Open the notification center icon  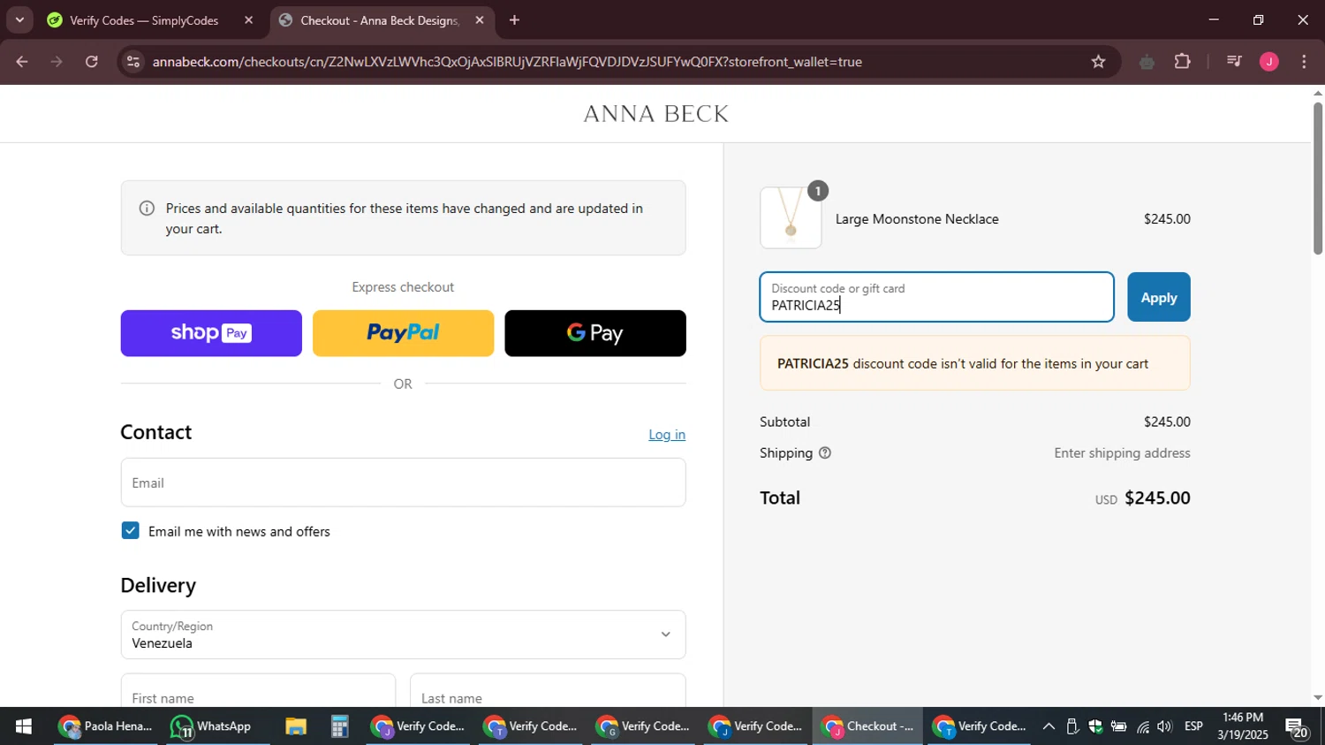(1297, 727)
